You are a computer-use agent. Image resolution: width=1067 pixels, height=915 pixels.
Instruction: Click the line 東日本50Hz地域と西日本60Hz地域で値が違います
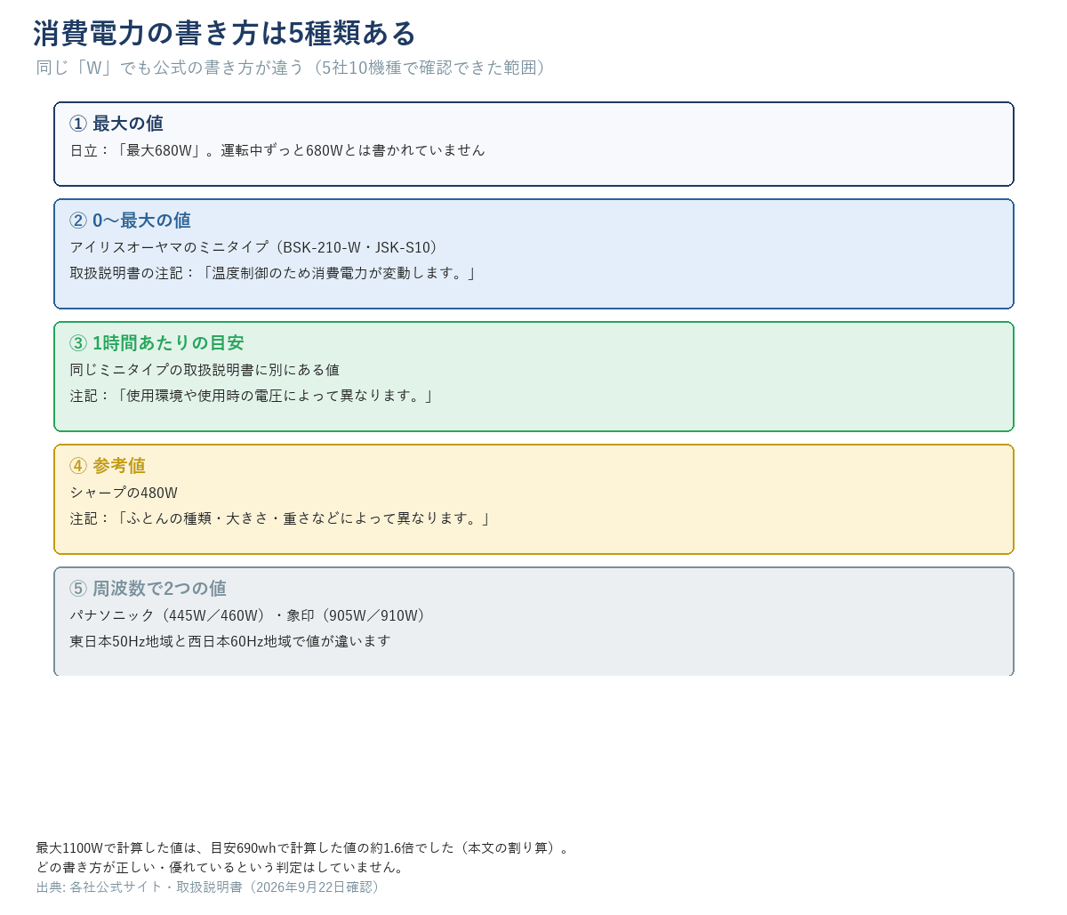(230, 641)
